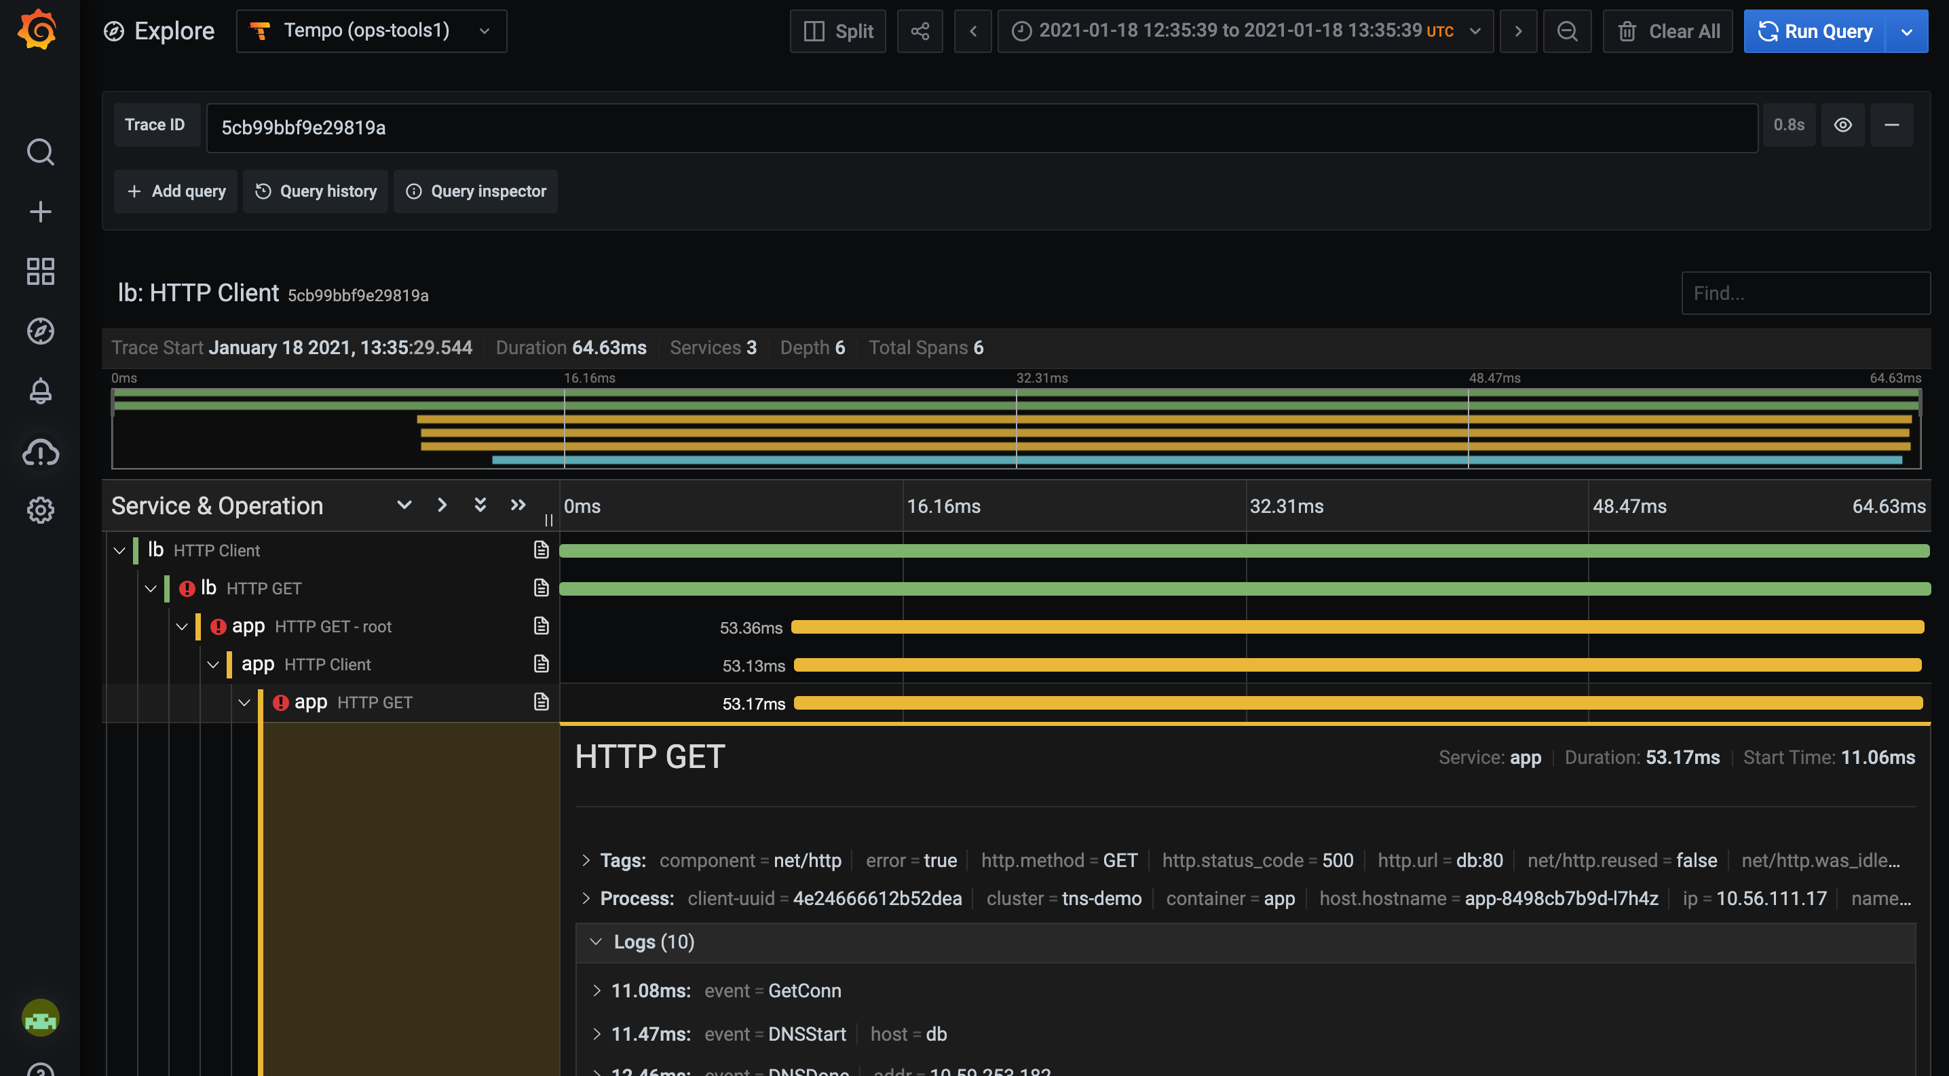Disable the trace query with the eye icon
This screenshot has width=1949, height=1076.
1843,124
